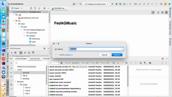Viewport: 172px width, 97px height.
Task: Collapse branches pane with the left arrow
Action: click(11, 63)
